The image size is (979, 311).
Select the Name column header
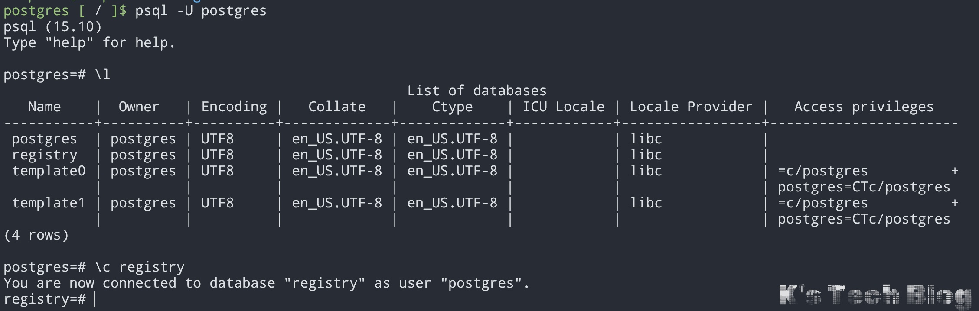[44, 107]
